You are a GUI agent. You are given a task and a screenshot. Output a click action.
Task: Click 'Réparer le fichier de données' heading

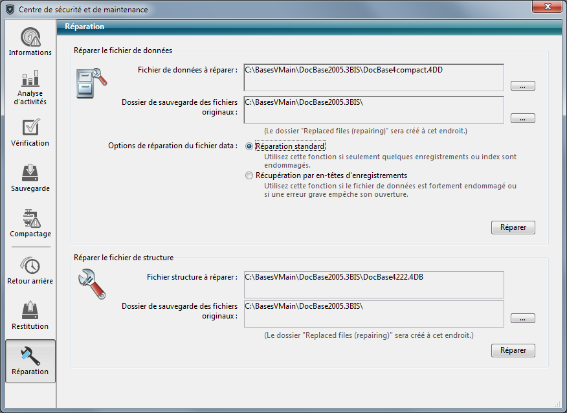123,50
